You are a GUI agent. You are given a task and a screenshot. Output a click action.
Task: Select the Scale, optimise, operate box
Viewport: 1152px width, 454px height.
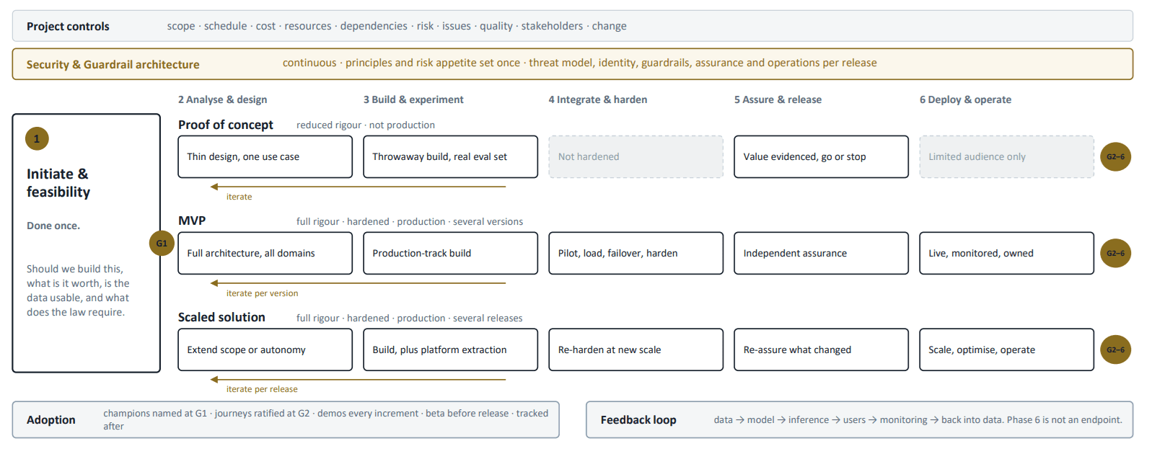pyautogui.click(x=1007, y=350)
